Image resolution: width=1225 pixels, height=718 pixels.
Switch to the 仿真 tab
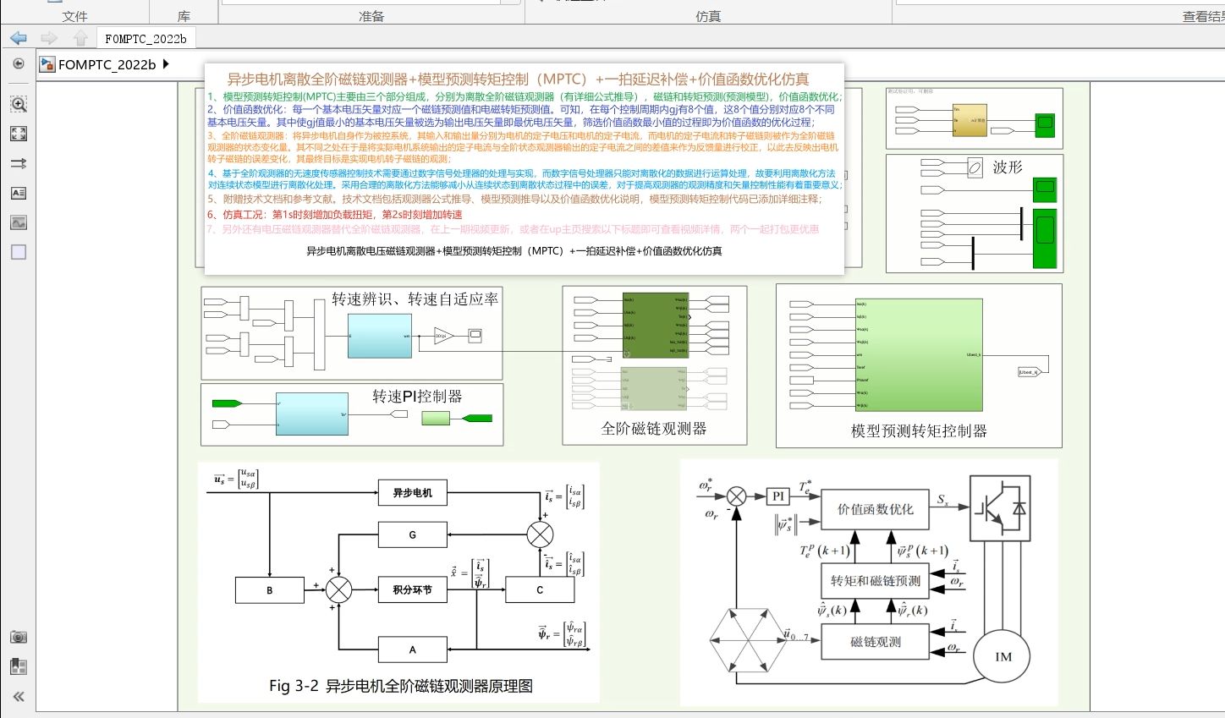coord(707,15)
